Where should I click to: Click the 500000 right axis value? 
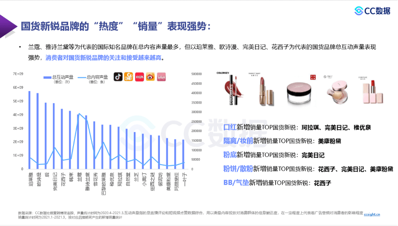196,74
